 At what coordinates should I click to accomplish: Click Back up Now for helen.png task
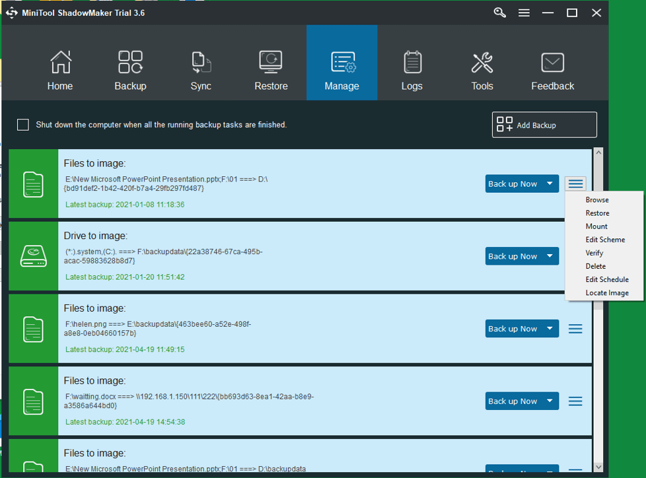(x=513, y=329)
